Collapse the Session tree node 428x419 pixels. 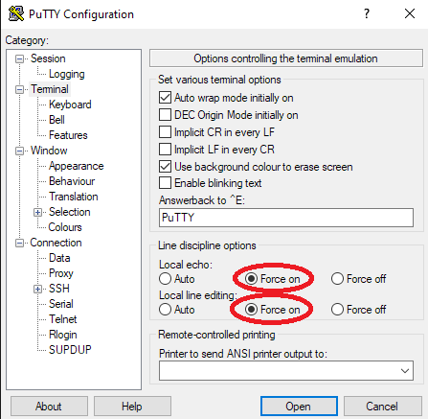(19, 58)
